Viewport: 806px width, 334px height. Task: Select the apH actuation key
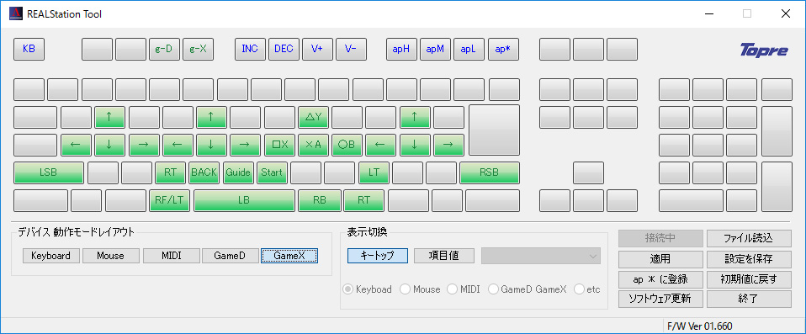click(401, 50)
